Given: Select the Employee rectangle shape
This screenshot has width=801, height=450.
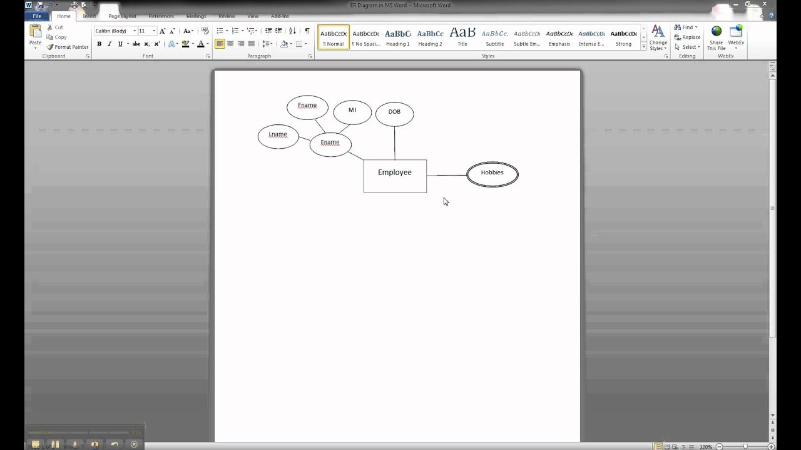Looking at the screenshot, I should click(395, 176).
